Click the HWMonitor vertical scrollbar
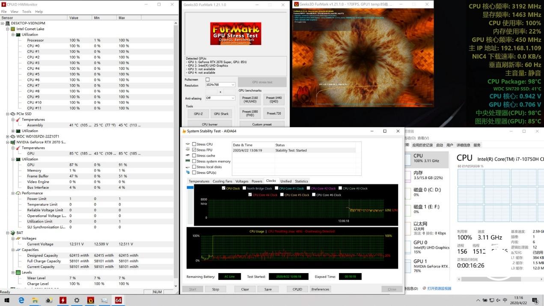 click(176, 150)
